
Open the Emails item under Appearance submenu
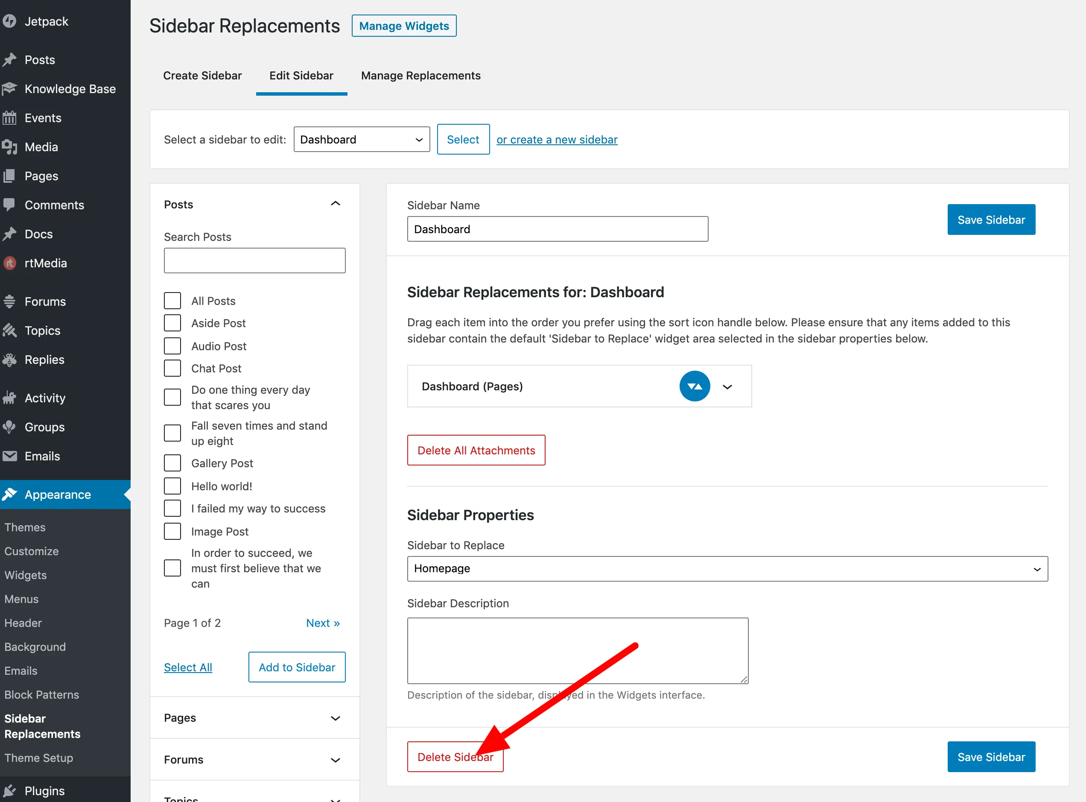(21, 671)
